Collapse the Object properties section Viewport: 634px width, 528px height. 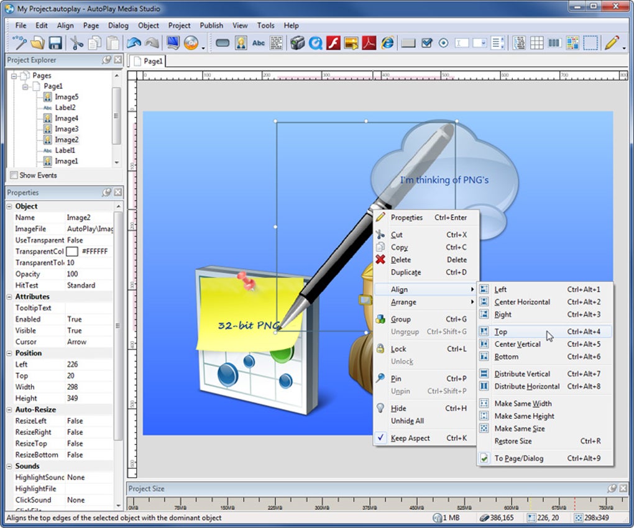9,206
